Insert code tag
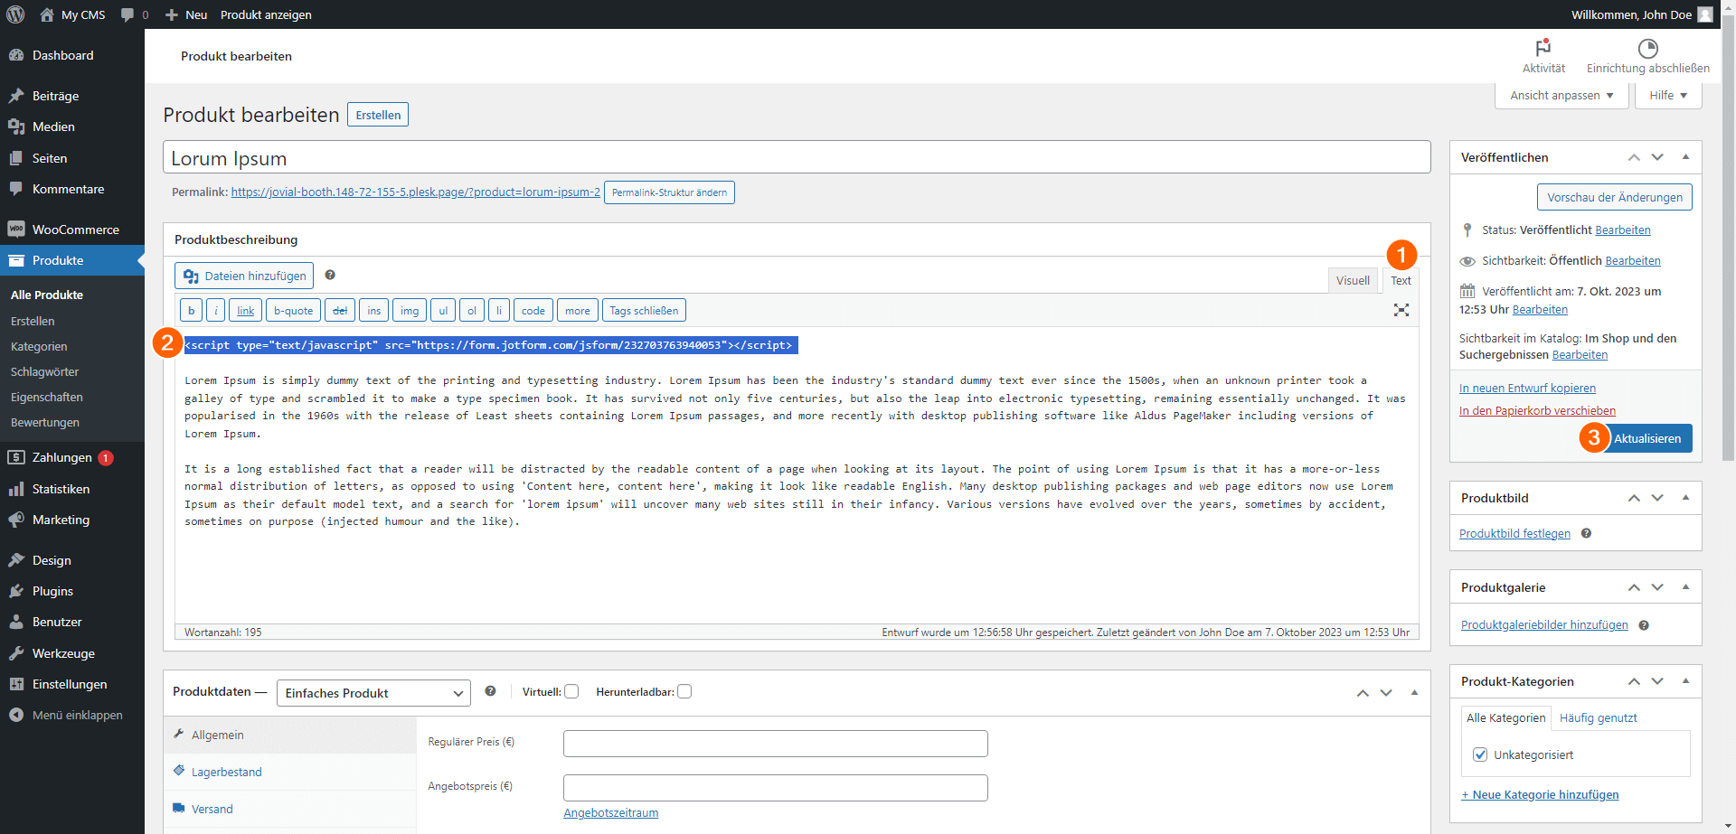This screenshot has height=834, width=1736. pos(533,310)
